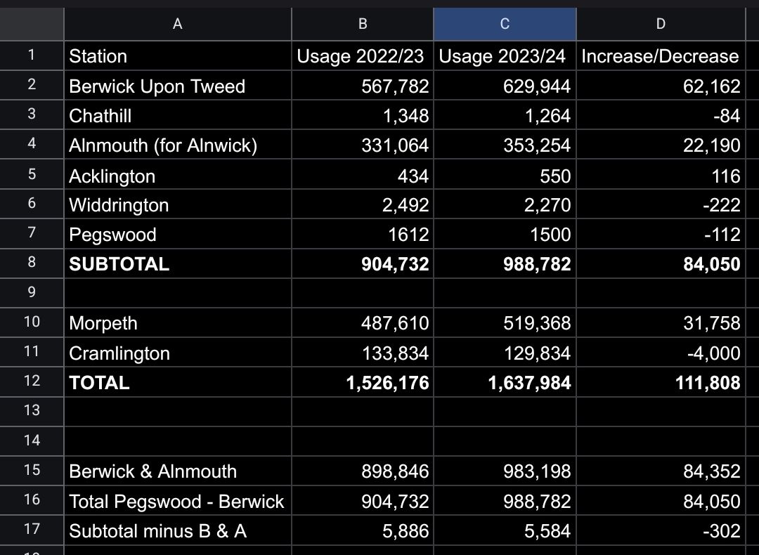The height and width of the screenshot is (555, 759).
Task: Select empty cell A9 below SUBTOTAL
Action: (x=177, y=293)
